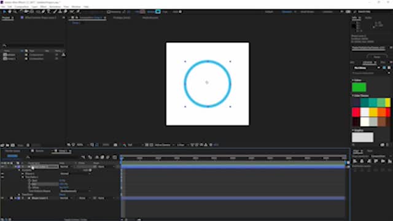The image size is (393, 221).
Task: Toggle visibility of bottom Shape Layer
Action: point(2,198)
